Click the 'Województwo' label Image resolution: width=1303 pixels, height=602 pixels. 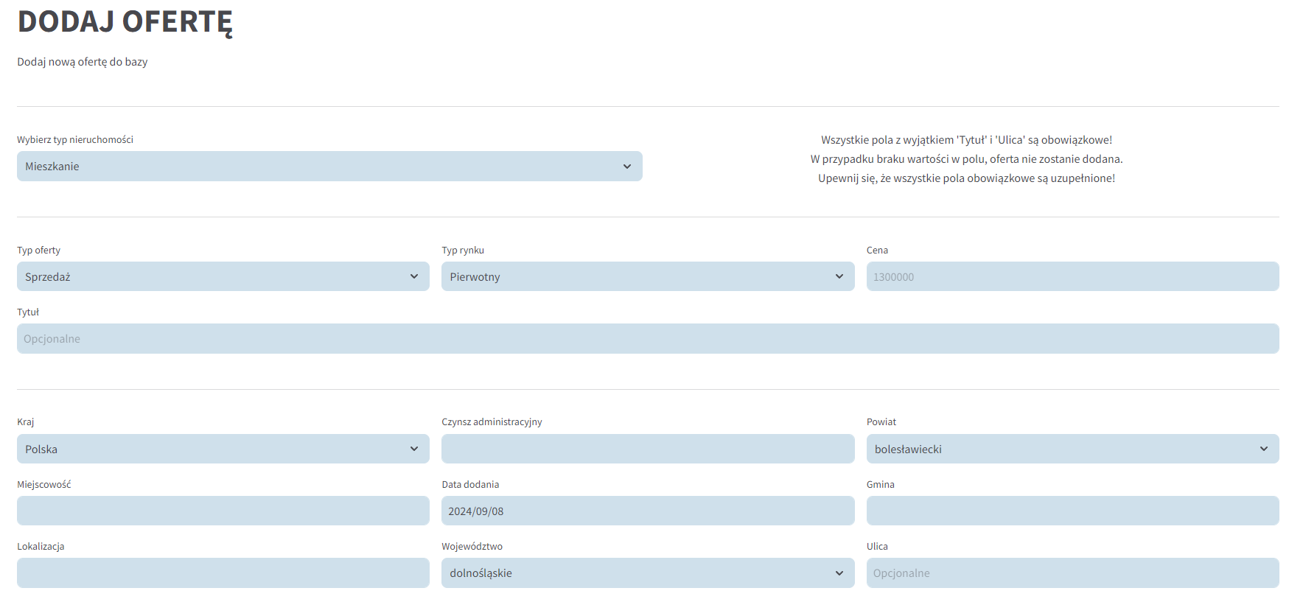click(472, 546)
